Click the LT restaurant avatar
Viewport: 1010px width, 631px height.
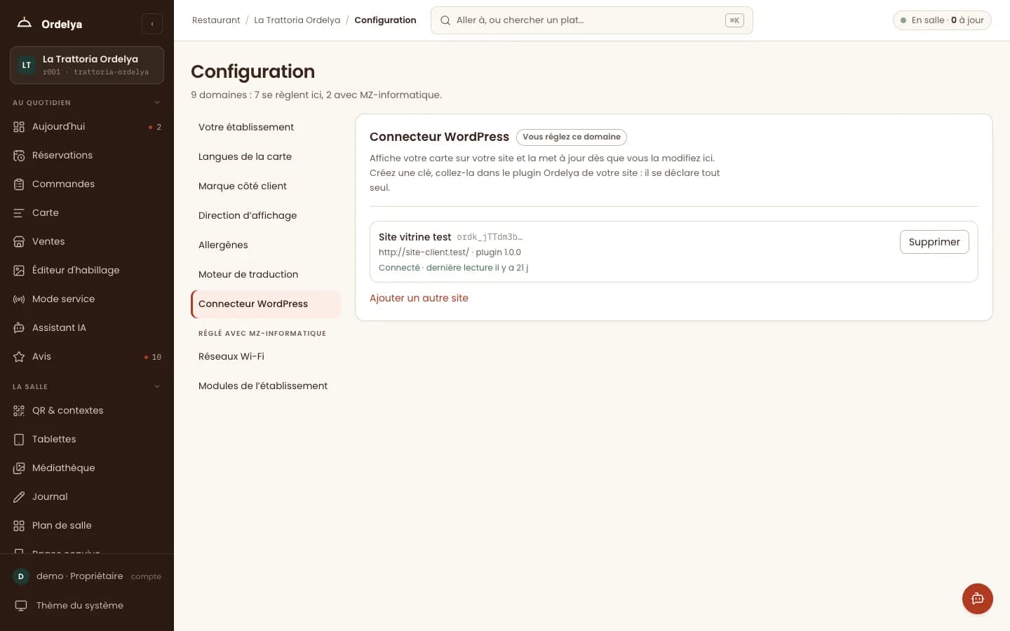(27, 65)
